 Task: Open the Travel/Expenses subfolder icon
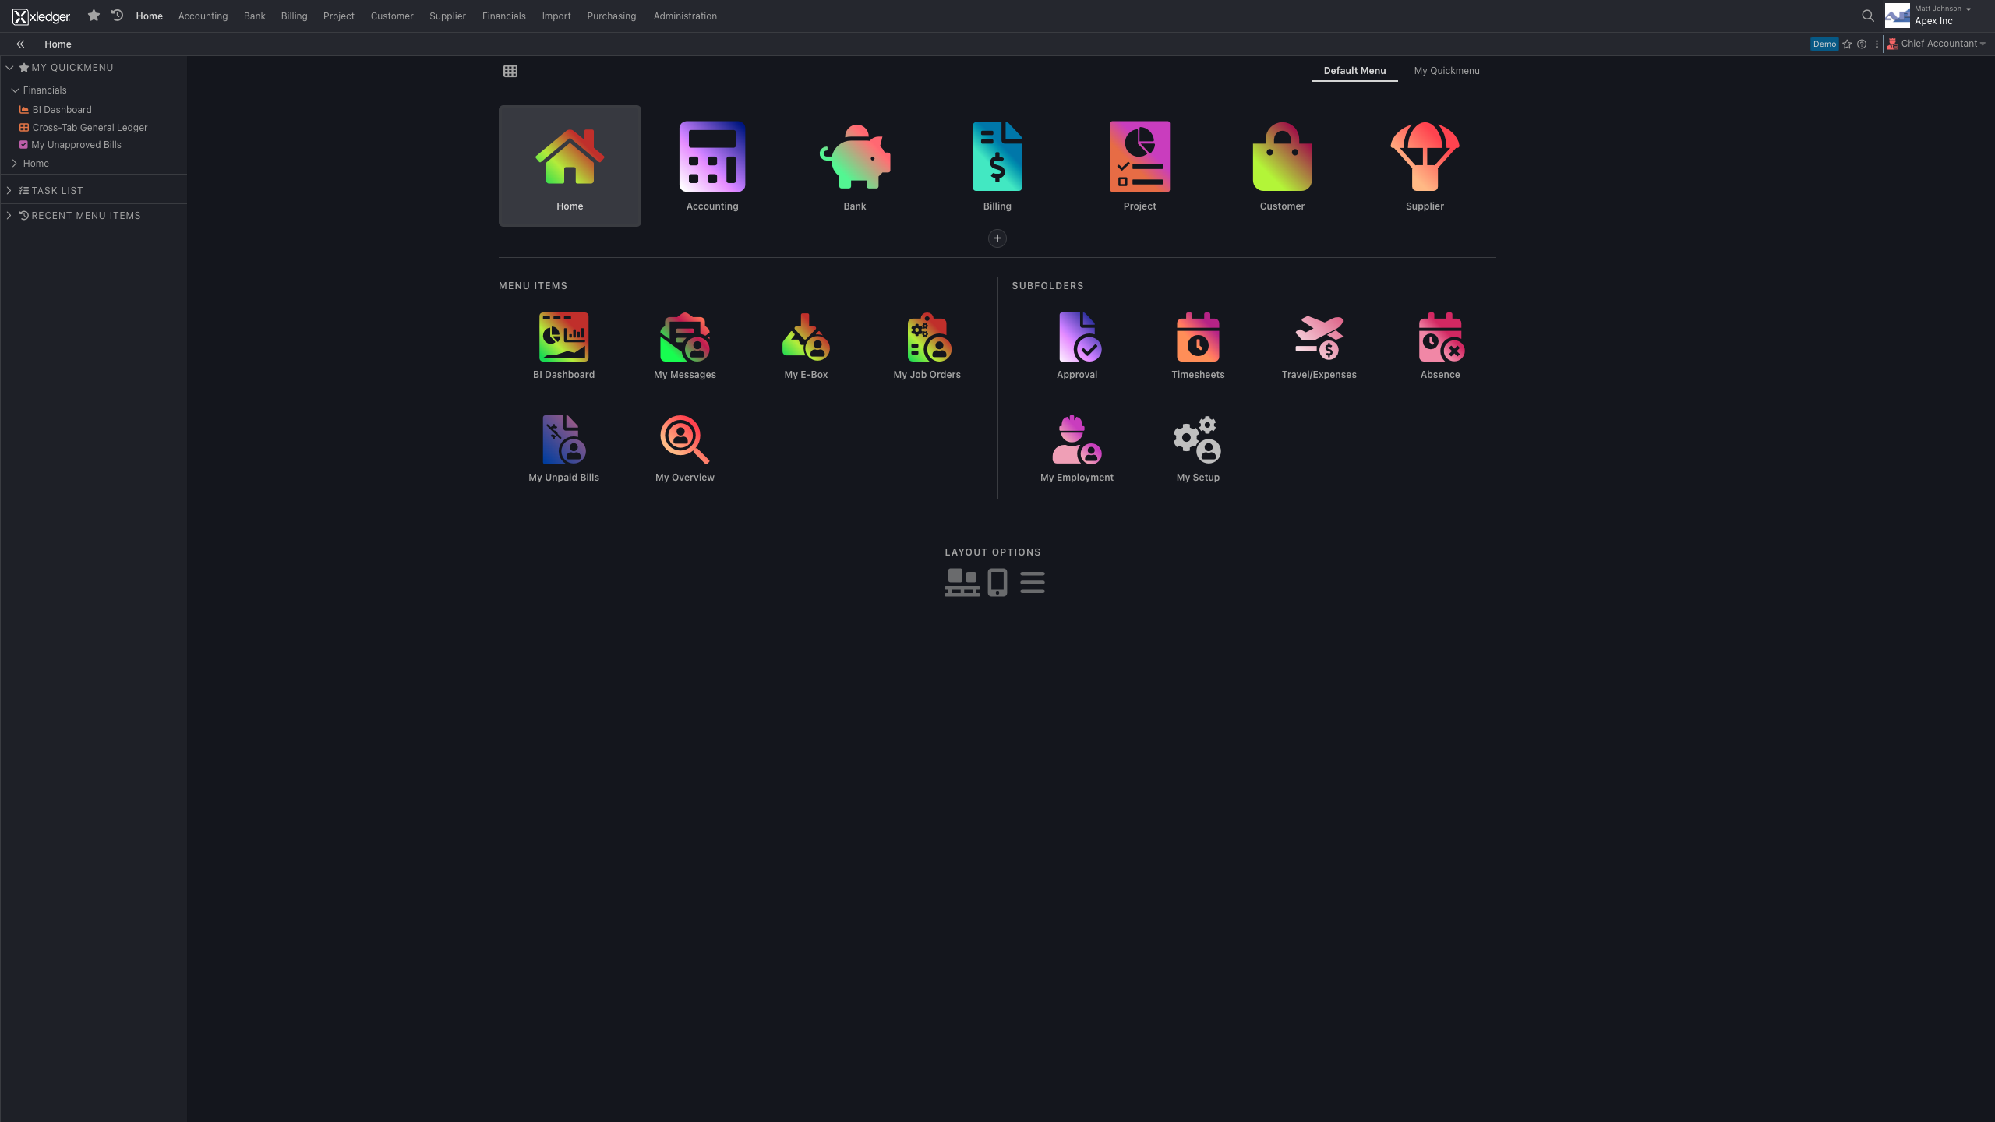(1319, 337)
